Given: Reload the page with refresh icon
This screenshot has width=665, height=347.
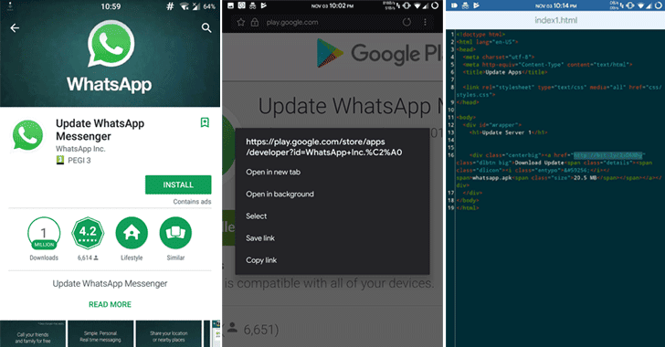Looking at the screenshot, I should (406, 22).
